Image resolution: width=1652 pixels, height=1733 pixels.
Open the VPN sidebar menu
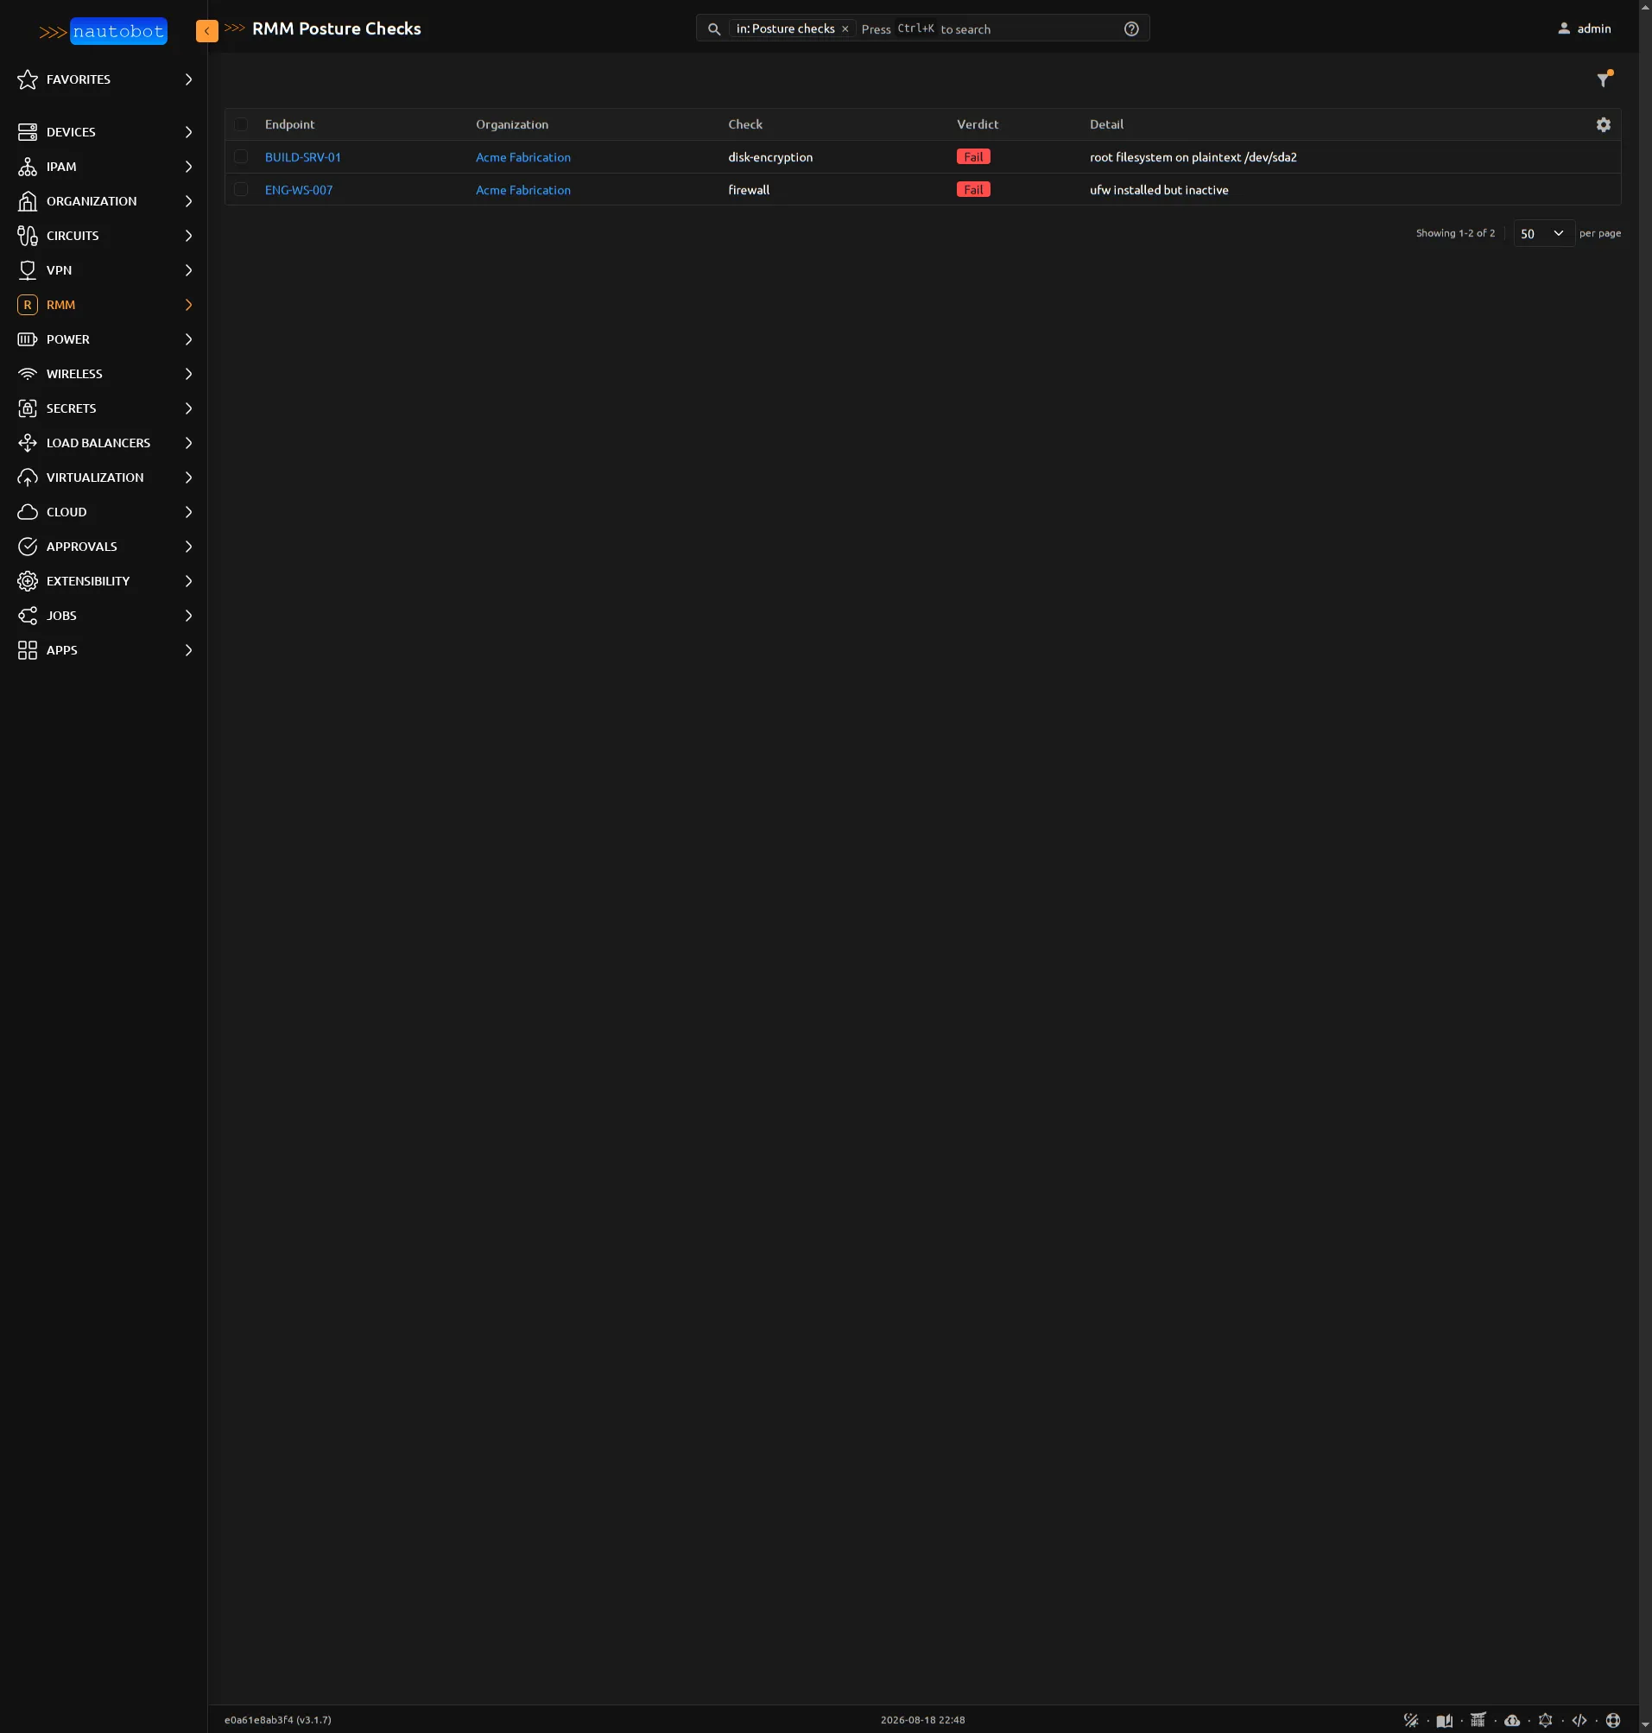tap(104, 270)
